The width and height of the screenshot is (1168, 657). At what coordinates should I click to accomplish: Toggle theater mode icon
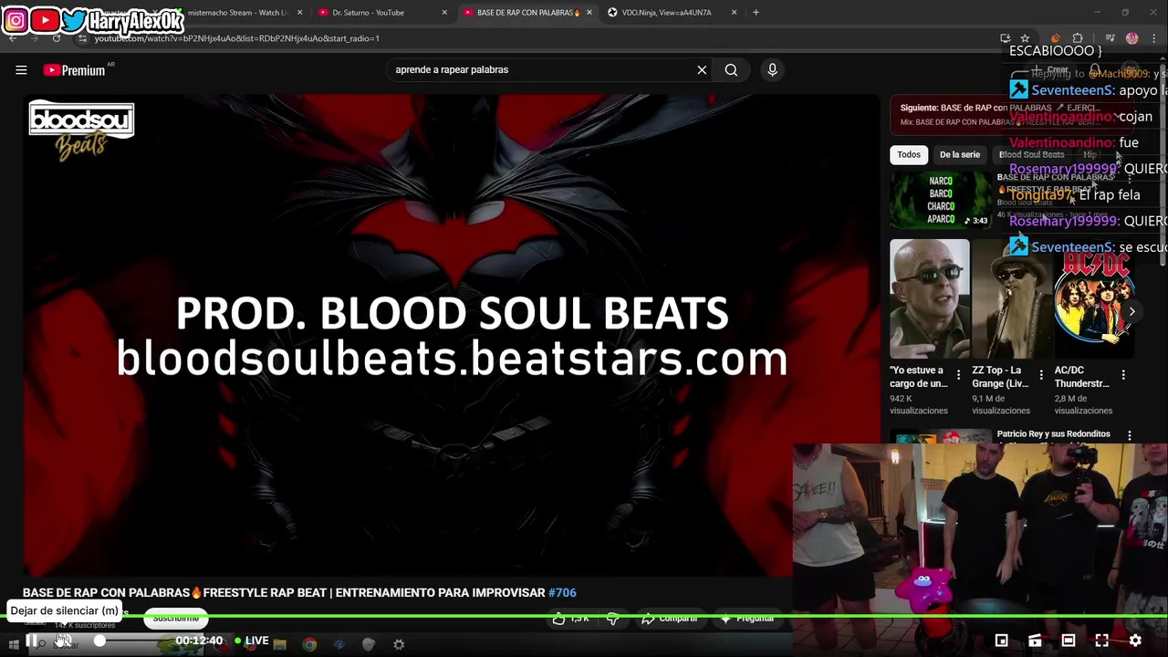pyautogui.click(x=1069, y=641)
